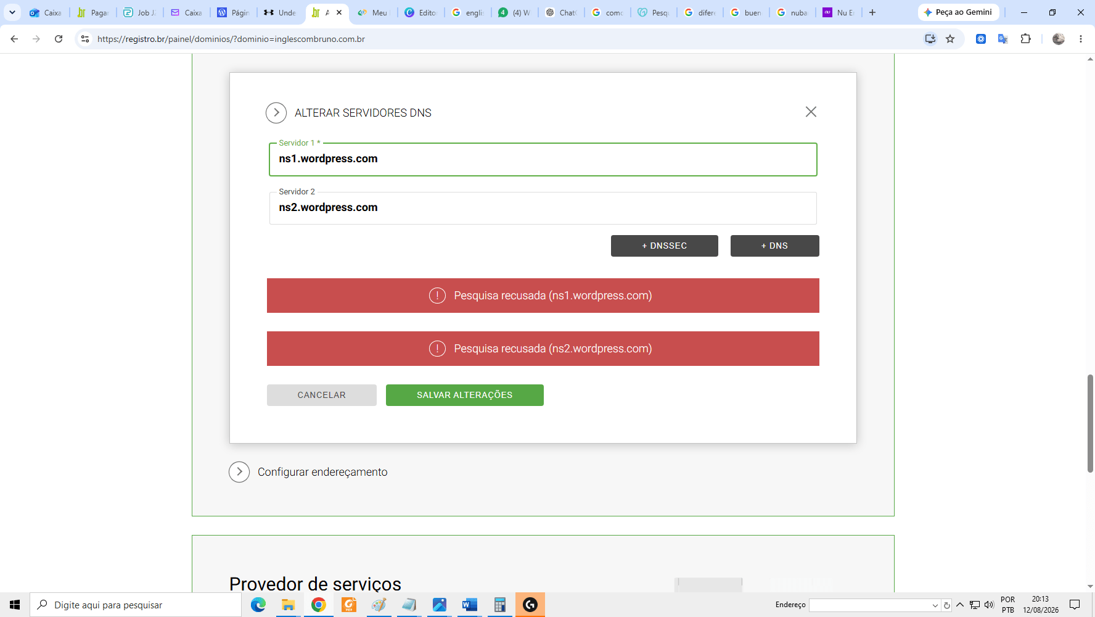Switch to the WhatsApp (4) tab

coord(515,12)
